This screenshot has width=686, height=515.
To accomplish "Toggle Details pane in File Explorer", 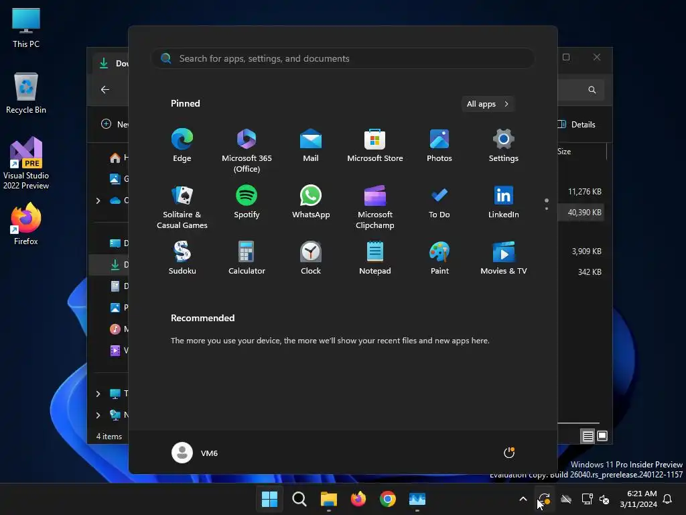I will [x=577, y=124].
